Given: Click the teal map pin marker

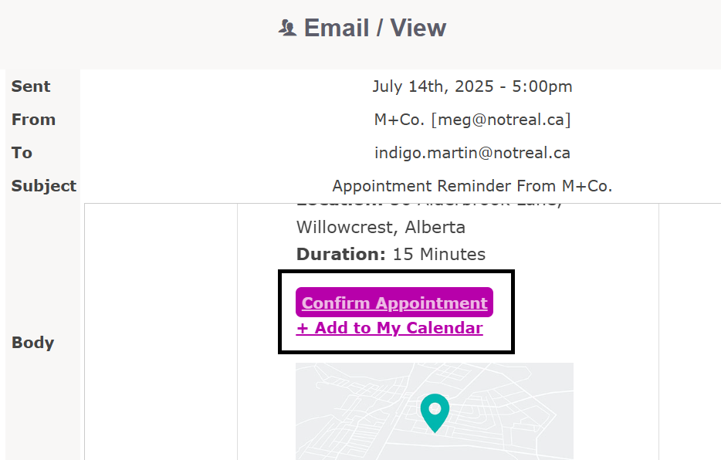Looking at the screenshot, I should [435, 413].
